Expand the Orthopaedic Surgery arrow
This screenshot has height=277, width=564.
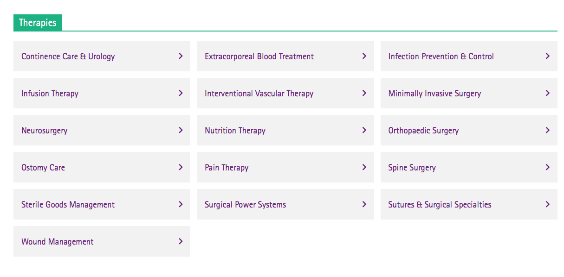pyautogui.click(x=548, y=130)
